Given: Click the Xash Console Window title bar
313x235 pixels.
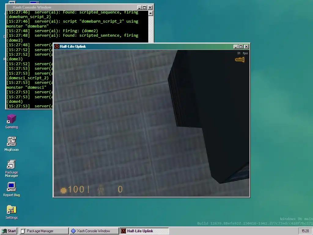Looking at the screenshot, I should 80,7.
